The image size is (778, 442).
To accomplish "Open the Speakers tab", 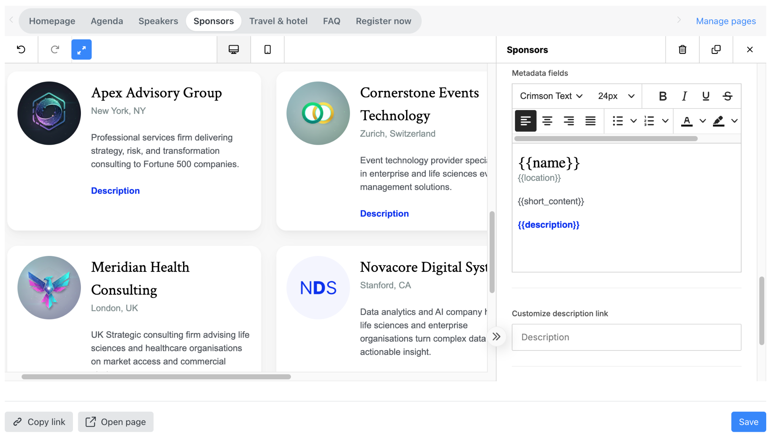I will tap(158, 21).
